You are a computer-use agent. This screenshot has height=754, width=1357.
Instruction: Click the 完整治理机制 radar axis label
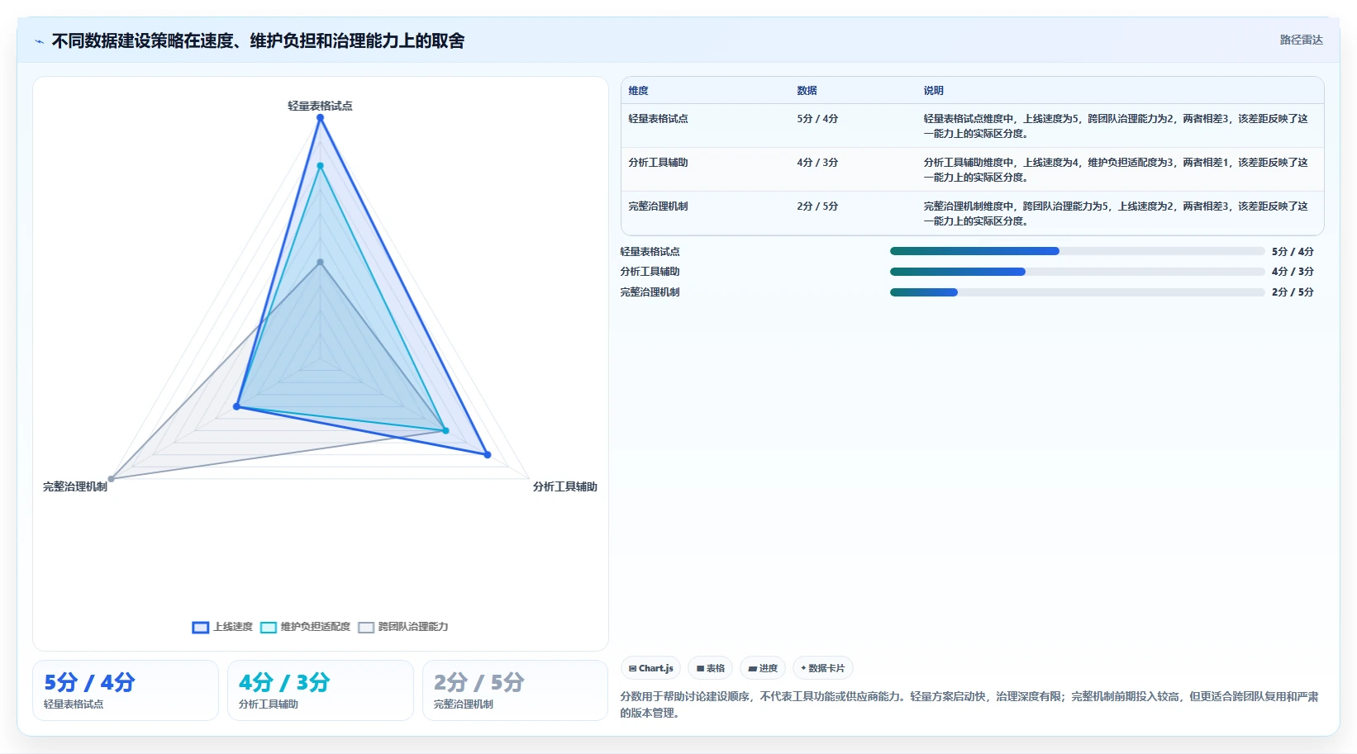point(75,486)
